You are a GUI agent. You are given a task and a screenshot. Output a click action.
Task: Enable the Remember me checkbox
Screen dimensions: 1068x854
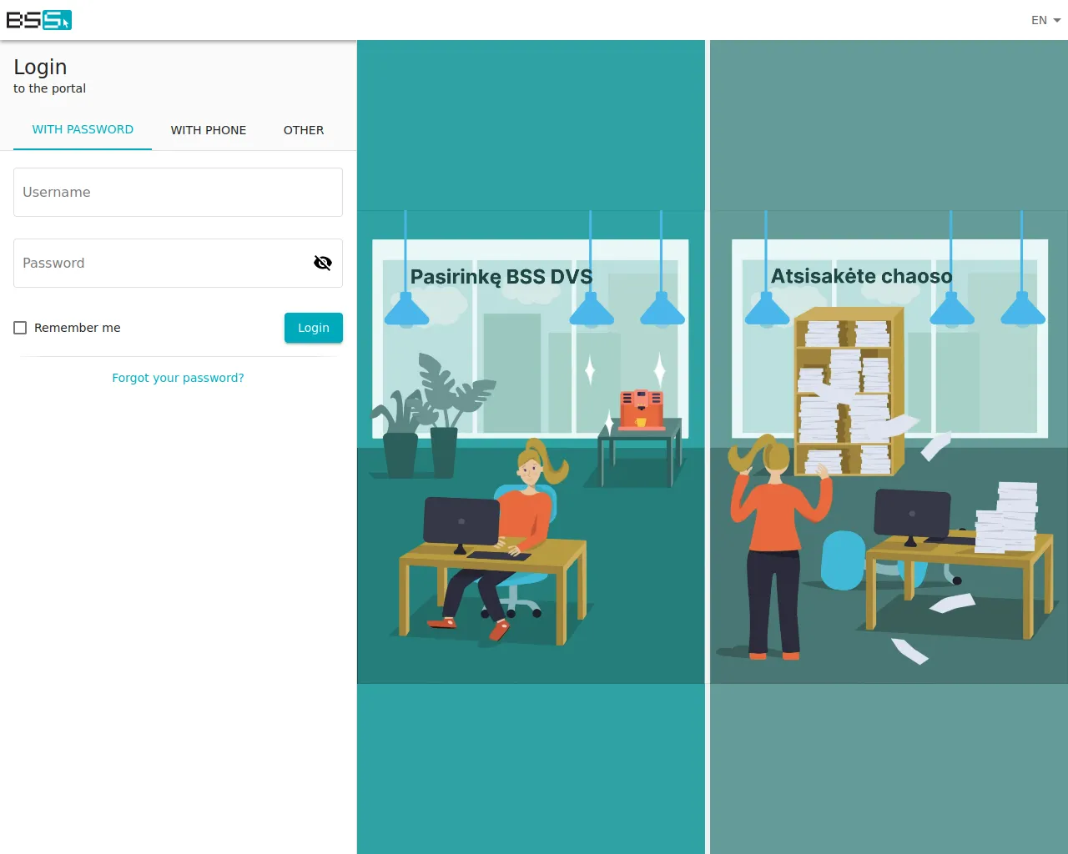click(20, 328)
